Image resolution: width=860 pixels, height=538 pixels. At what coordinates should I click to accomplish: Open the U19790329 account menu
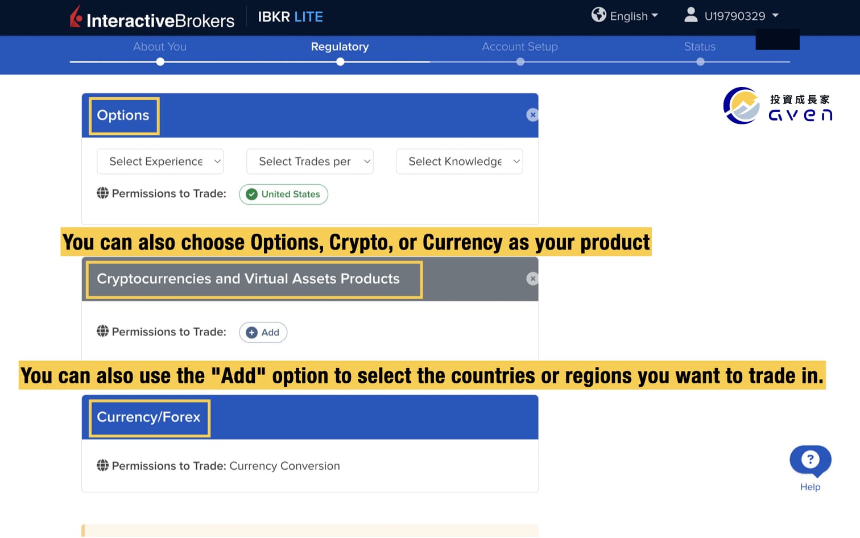(735, 16)
